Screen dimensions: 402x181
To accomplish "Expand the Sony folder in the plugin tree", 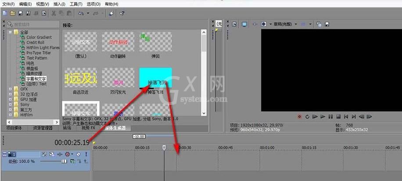I will pyautogui.click(x=10, y=105).
